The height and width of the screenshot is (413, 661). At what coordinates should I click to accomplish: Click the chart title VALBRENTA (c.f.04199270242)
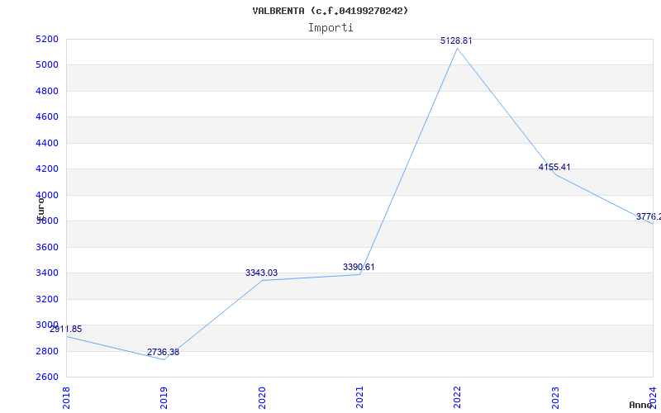click(x=330, y=11)
